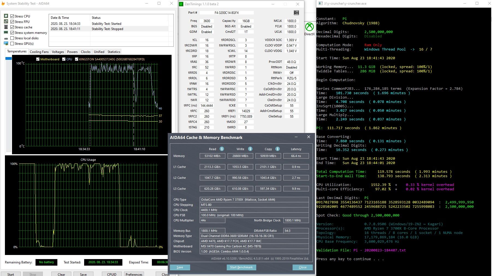Click the green ZenTimings title bar icon

181,4
